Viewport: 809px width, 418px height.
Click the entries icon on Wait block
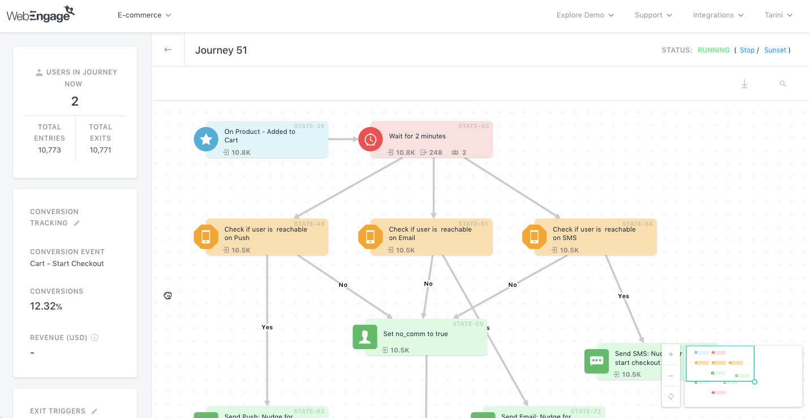(391, 153)
